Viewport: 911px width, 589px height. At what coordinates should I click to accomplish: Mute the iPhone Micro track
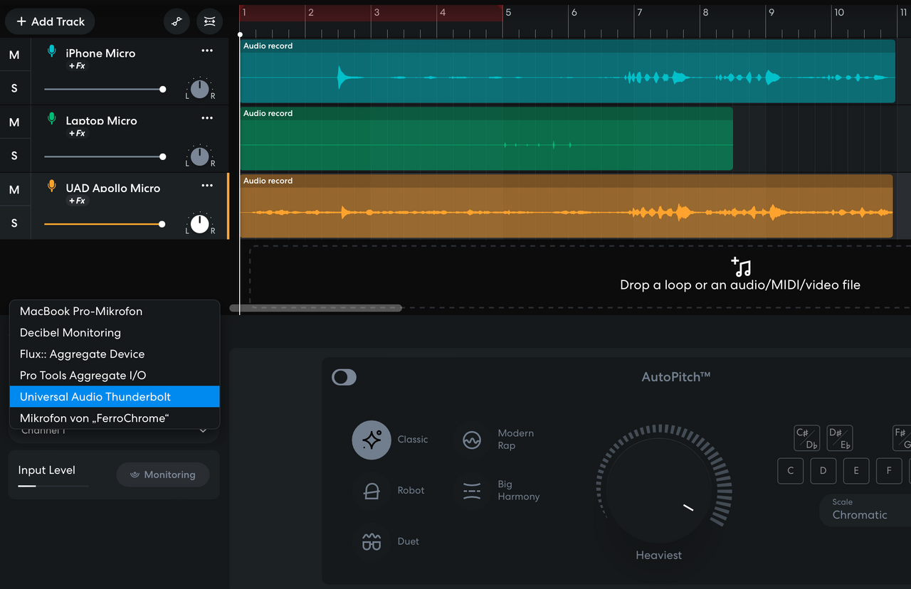[14, 55]
